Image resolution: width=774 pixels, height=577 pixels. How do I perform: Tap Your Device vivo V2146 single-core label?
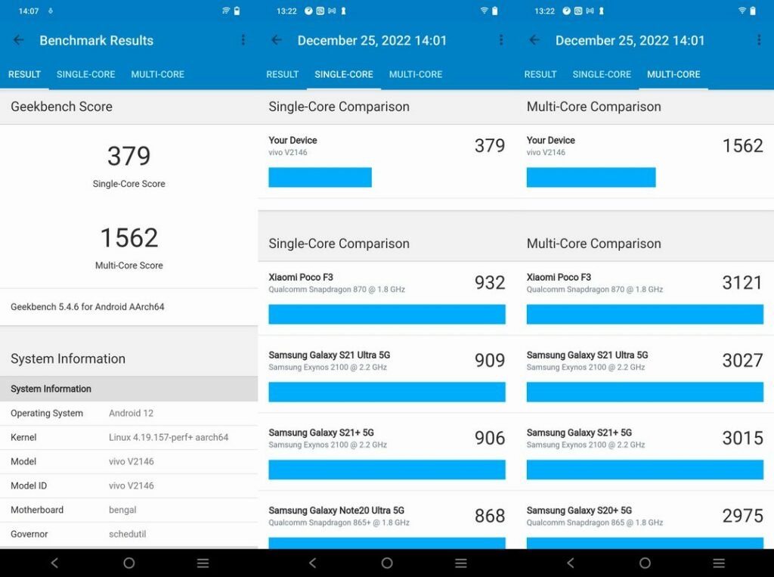293,146
